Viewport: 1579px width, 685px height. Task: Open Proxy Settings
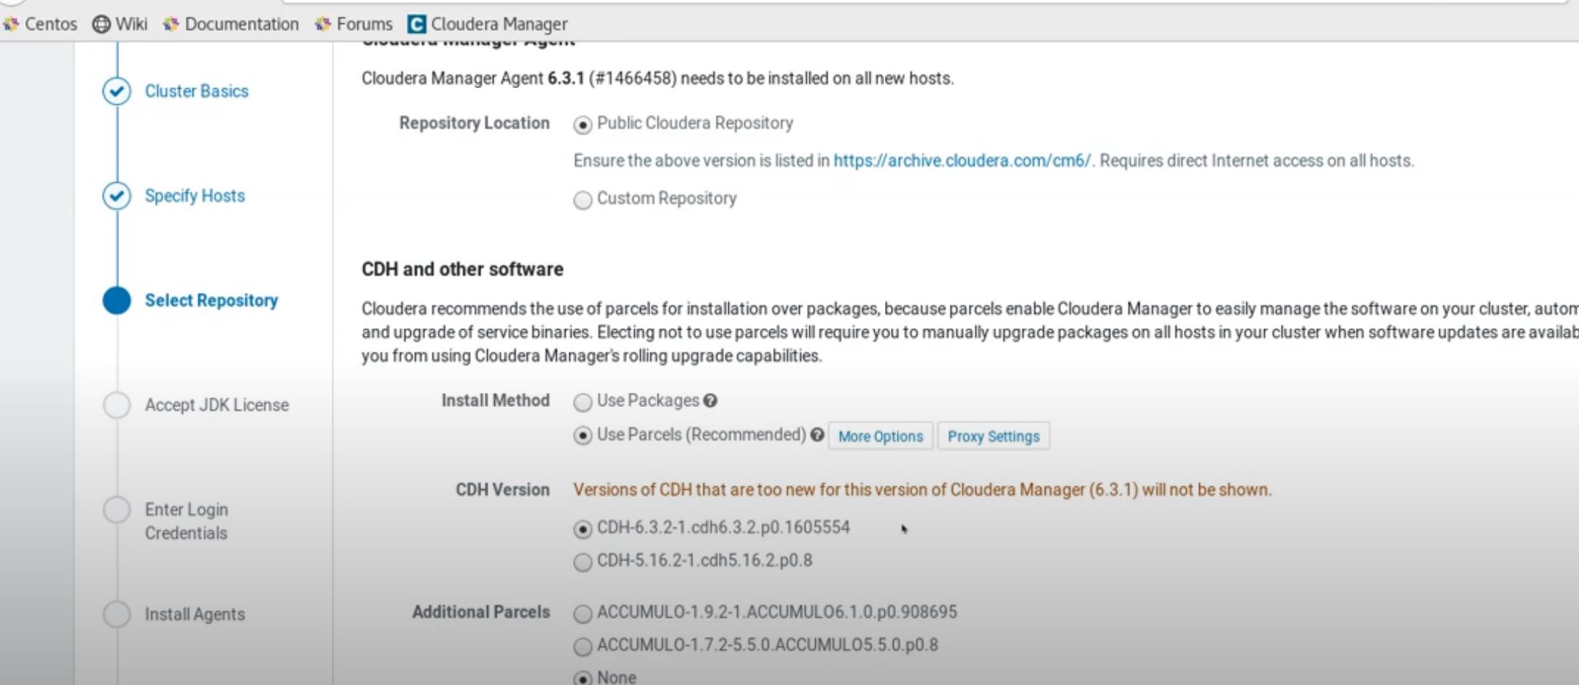pos(994,436)
